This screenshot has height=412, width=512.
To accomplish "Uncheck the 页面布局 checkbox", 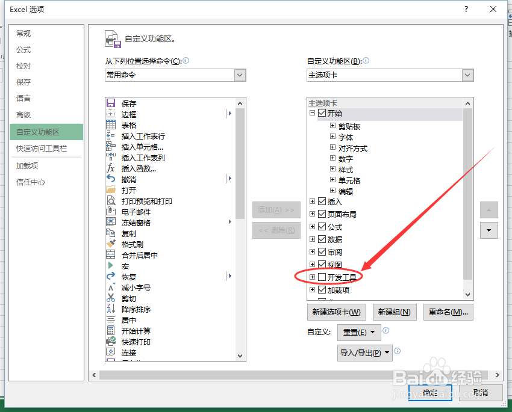I will click(x=322, y=214).
